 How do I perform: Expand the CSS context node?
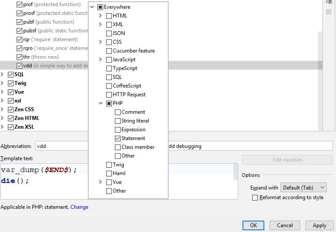click(x=100, y=42)
